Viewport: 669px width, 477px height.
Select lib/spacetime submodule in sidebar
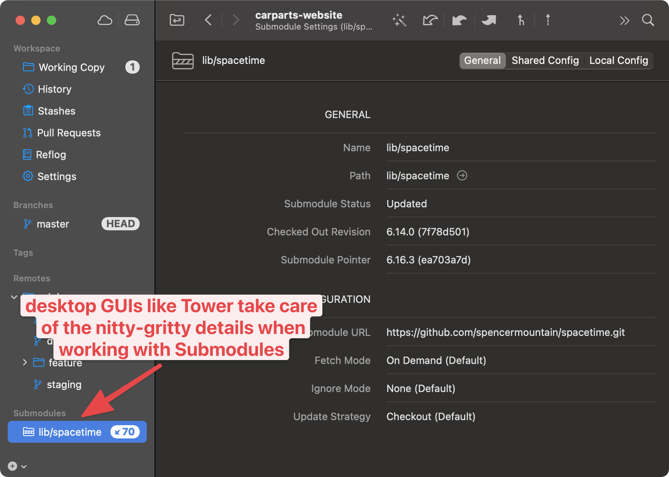(70, 432)
